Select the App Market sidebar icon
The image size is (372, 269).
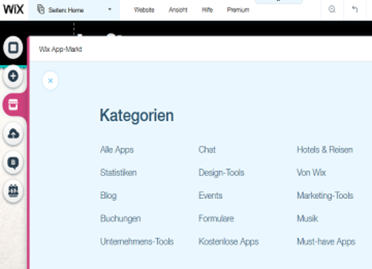click(x=13, y=105)
